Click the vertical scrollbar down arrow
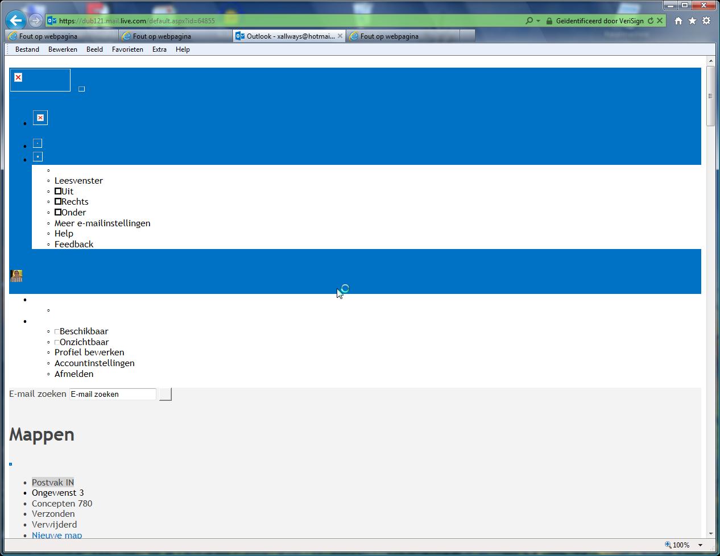 710,533
